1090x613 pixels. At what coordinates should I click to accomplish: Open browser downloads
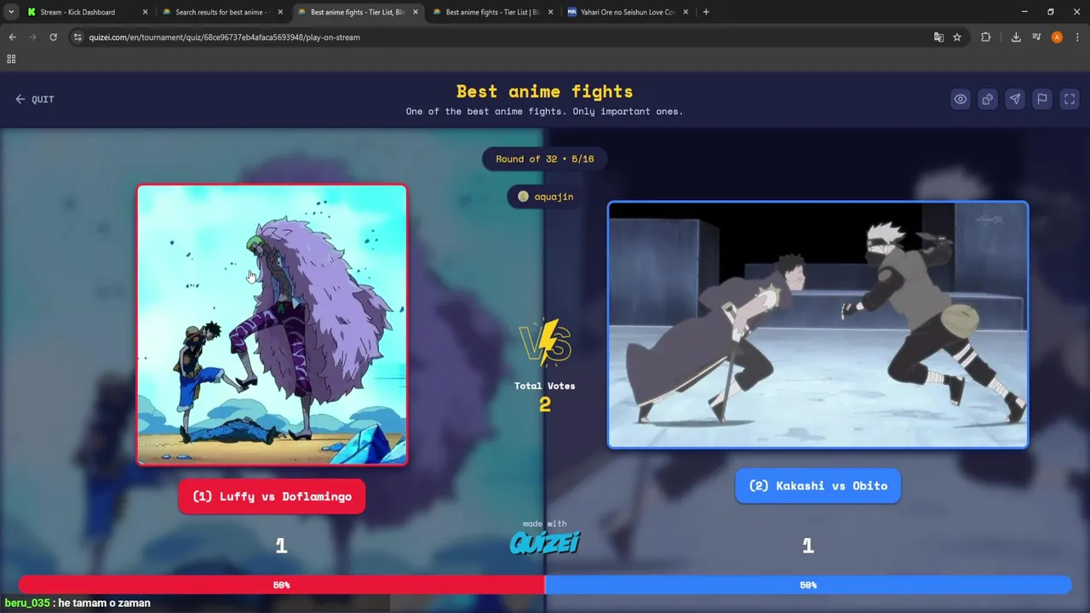pyautogui.click(x=1016, y=37)
